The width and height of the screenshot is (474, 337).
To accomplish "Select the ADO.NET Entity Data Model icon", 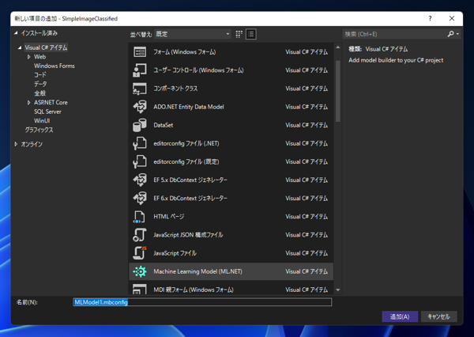I will coord(140,107).
